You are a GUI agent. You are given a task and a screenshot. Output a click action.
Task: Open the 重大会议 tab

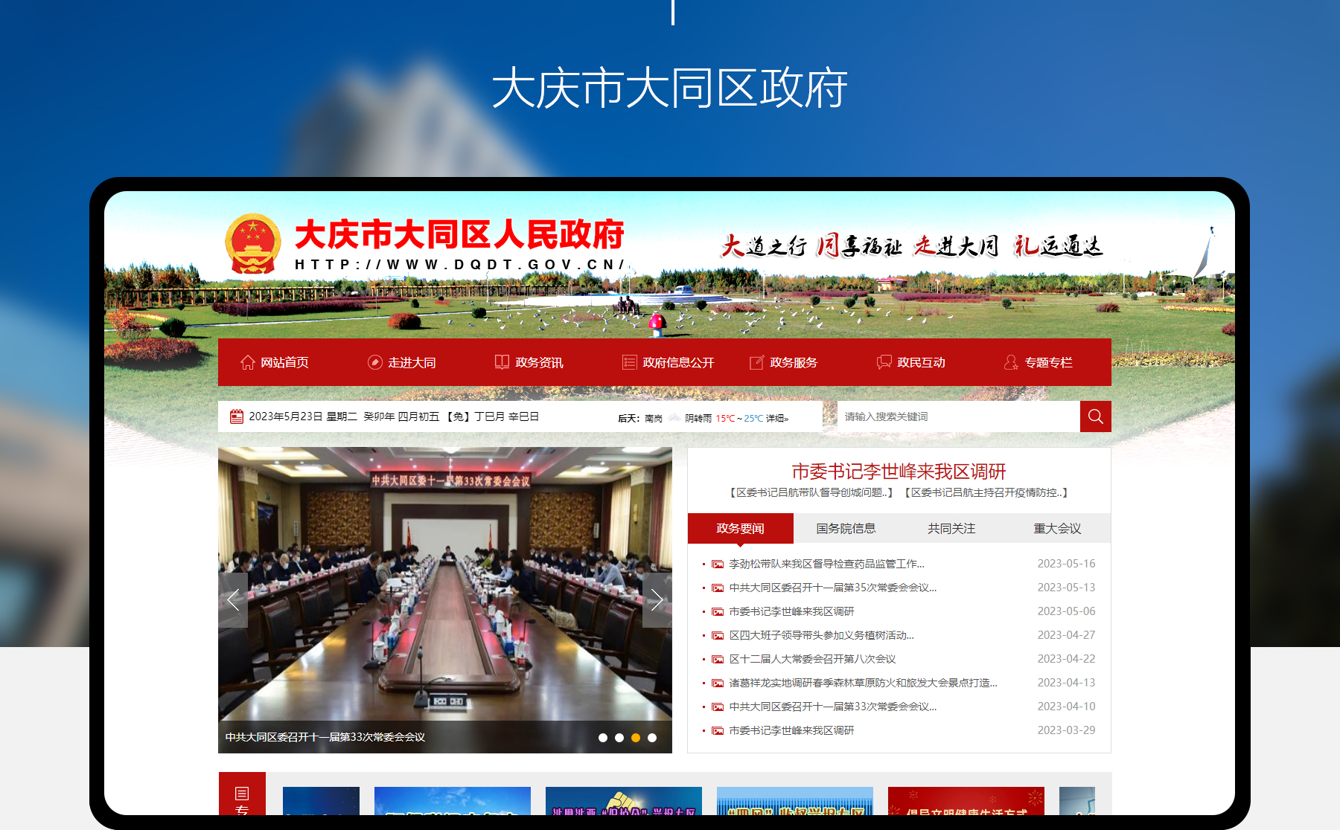pos(1057,528)
